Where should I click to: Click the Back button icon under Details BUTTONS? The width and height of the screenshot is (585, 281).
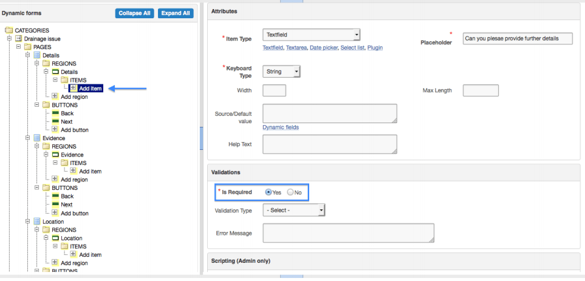pos(55,113)
